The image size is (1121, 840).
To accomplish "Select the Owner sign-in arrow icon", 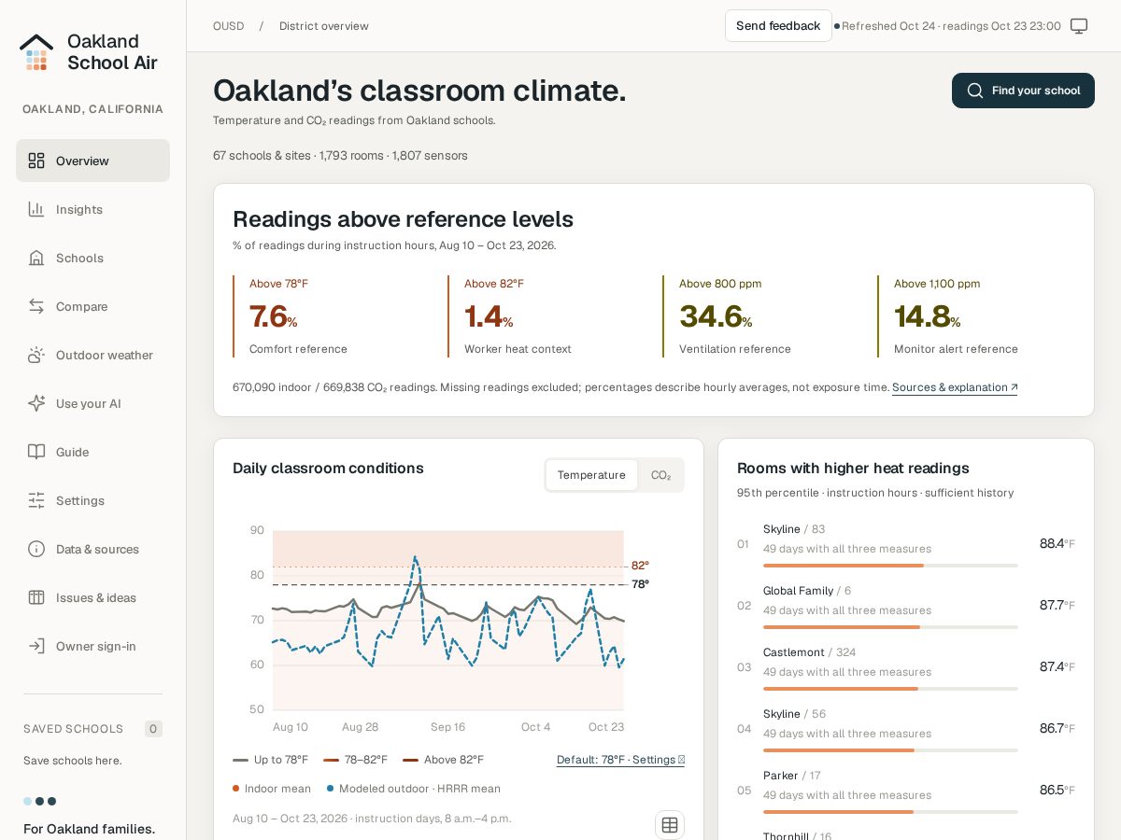I will (x=36, y=646).
